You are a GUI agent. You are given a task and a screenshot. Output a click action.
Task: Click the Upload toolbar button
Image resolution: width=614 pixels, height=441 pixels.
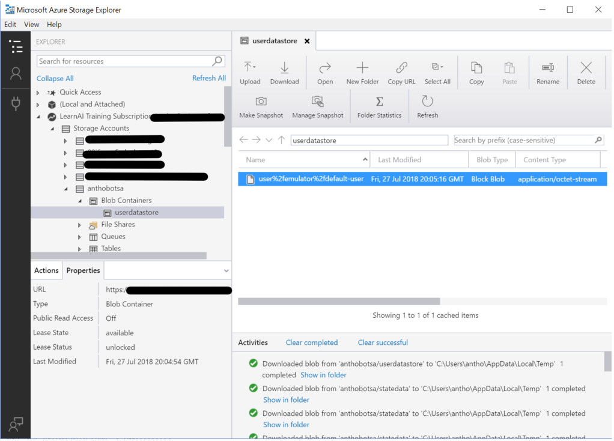[250, 73]
